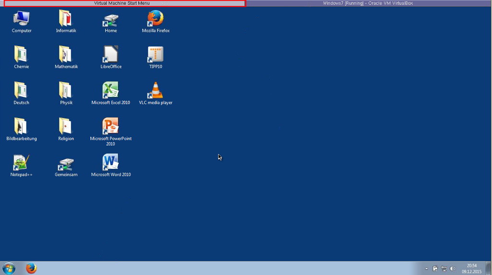
Task: Select the Computer desktop icon
Action: pyautogui.click(x=21, y=19)
